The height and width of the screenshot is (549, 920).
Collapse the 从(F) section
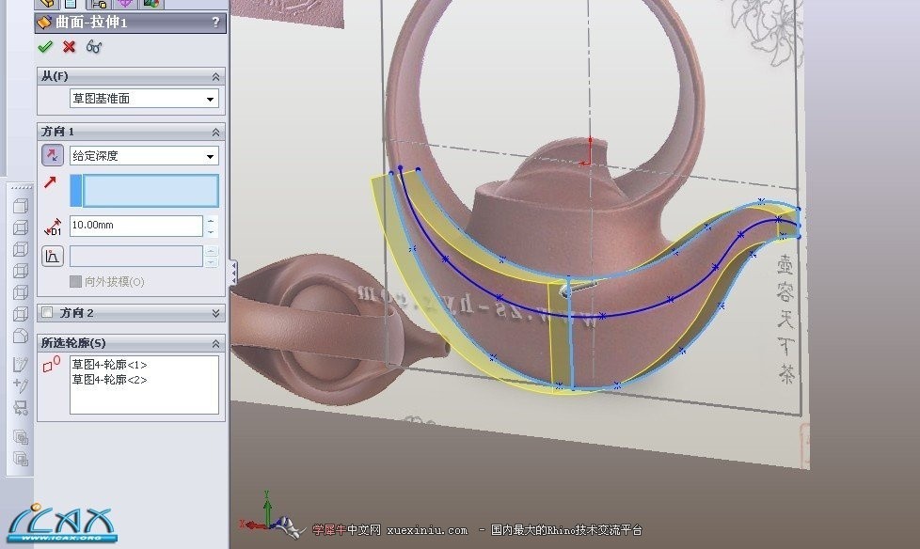point(216,77)
